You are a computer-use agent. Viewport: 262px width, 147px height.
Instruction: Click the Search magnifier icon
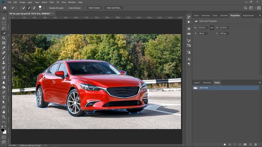coord(245,8)
